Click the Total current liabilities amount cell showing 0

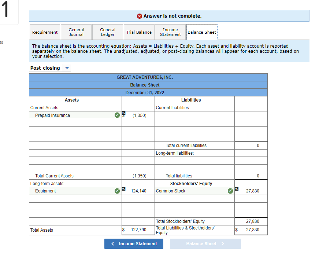251,145
